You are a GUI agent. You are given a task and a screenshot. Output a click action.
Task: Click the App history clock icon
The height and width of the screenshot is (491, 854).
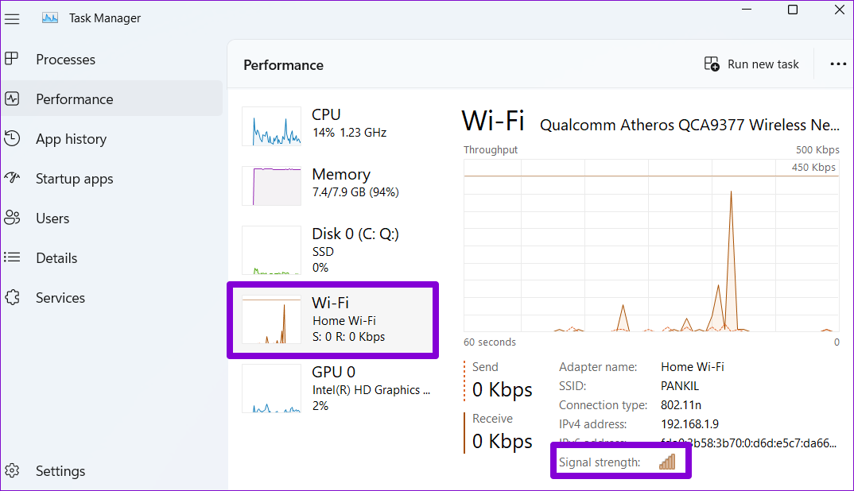[x=12, y=138]
